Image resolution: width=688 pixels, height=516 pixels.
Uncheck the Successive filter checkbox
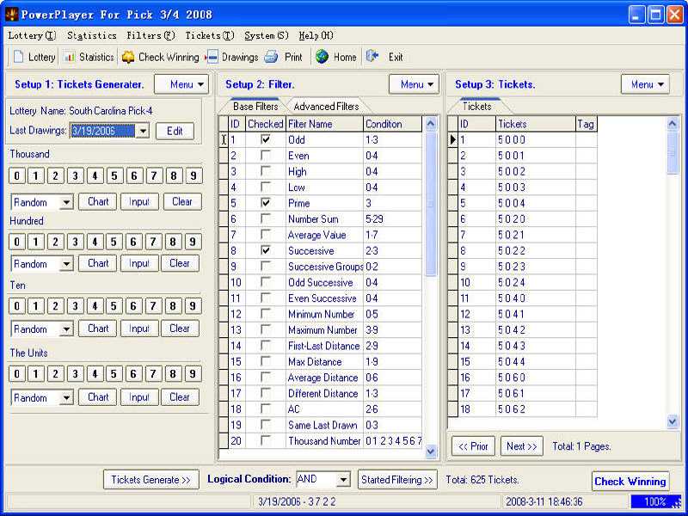pyautogui.click(x=266, y=250)
